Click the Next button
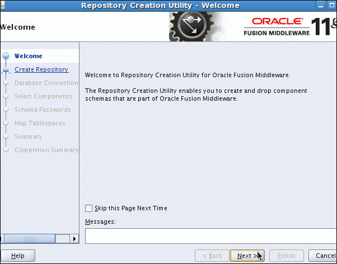This screenshot has width=337, height=264. click(x=247, y=256)
